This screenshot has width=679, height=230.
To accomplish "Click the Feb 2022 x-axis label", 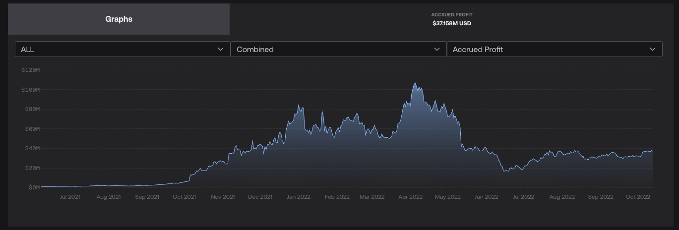I will (336, 197).
